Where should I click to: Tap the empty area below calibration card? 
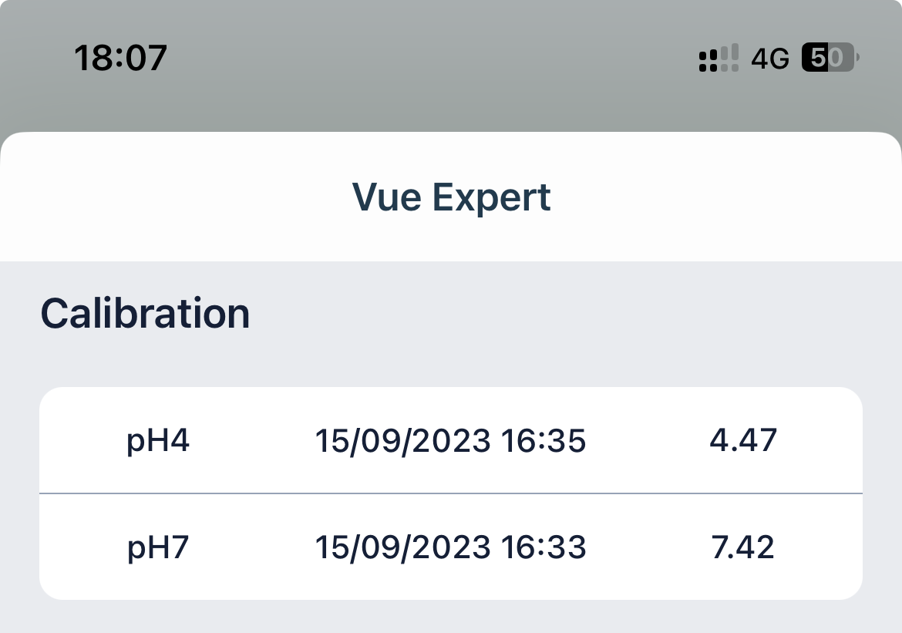[x=450, y=617]
